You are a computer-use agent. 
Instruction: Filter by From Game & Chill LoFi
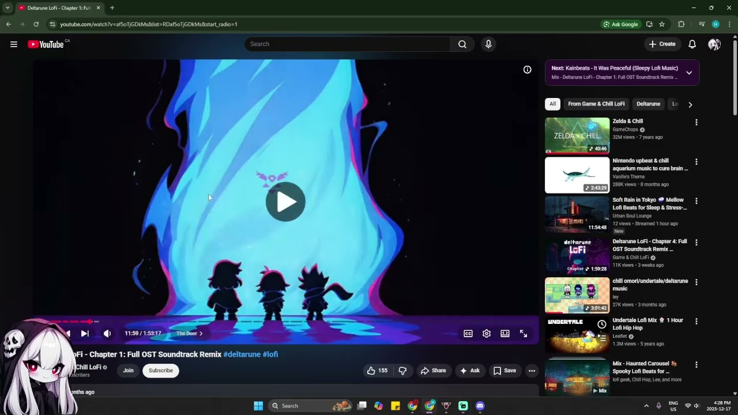(x=596, y=104)
